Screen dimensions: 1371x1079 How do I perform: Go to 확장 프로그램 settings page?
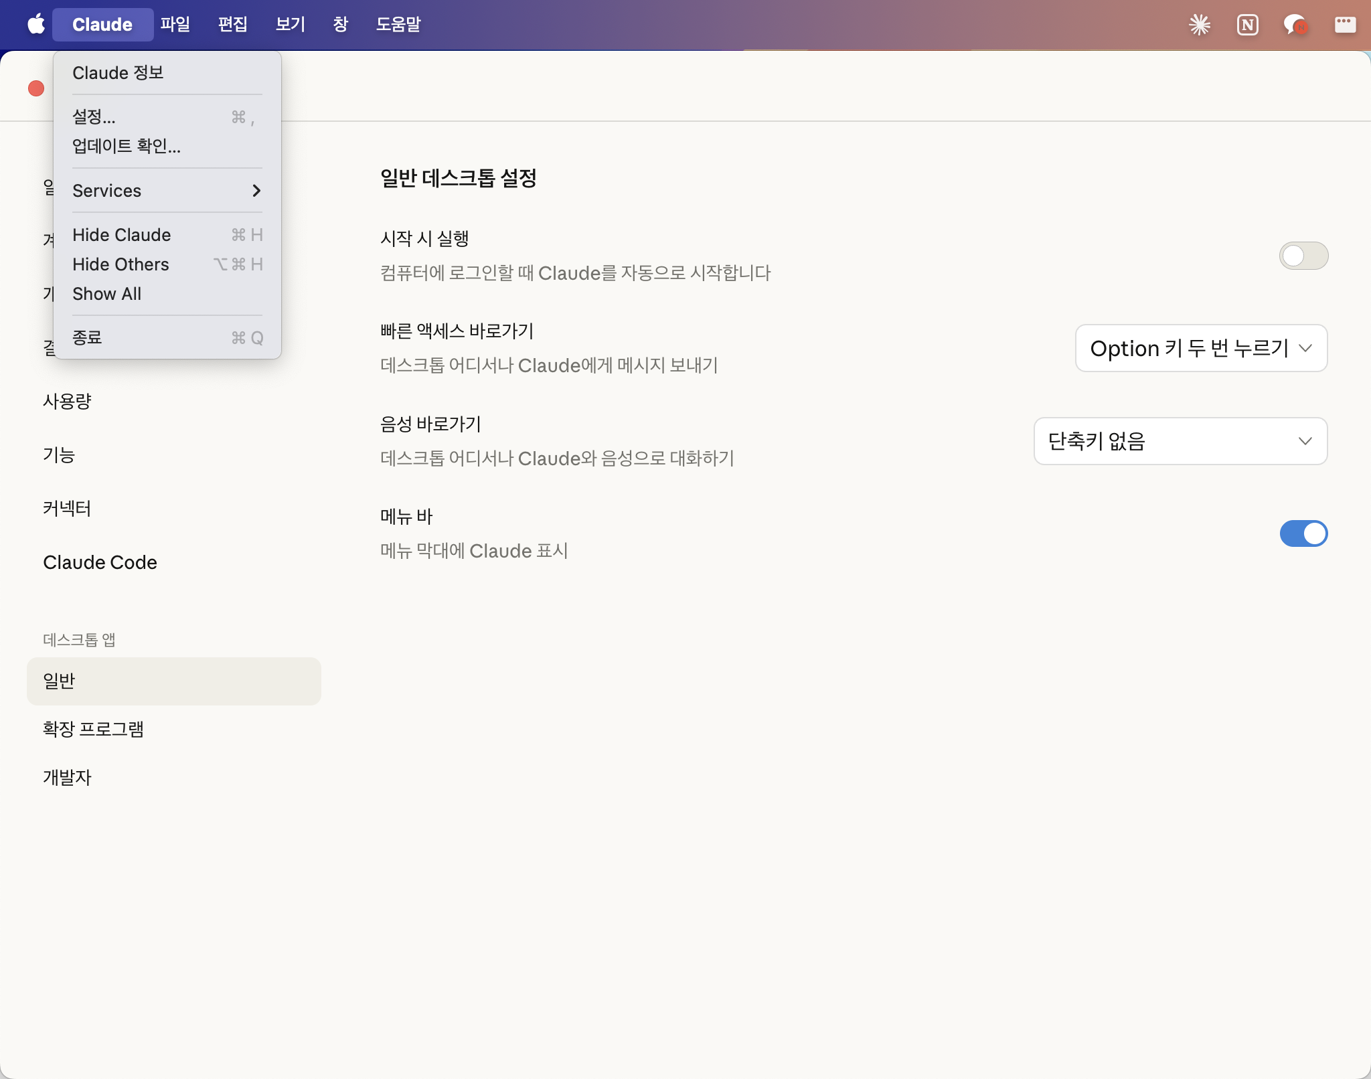point(94,729)
